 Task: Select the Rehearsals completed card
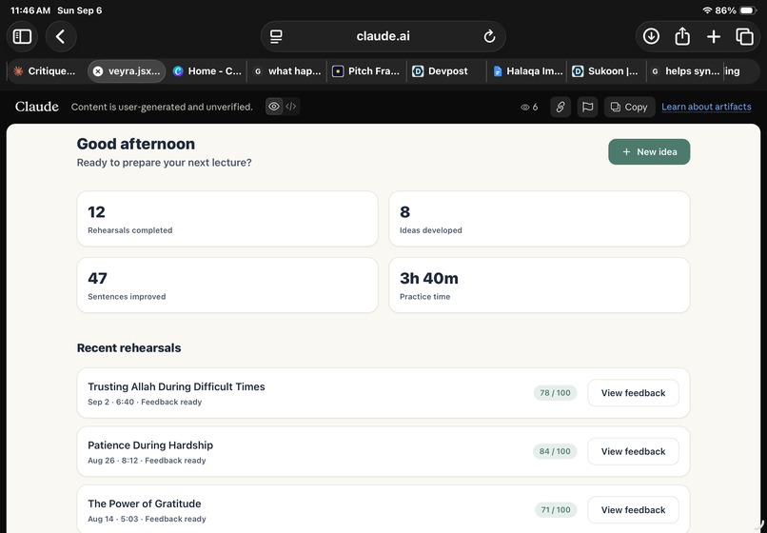(x=227, y=219)
